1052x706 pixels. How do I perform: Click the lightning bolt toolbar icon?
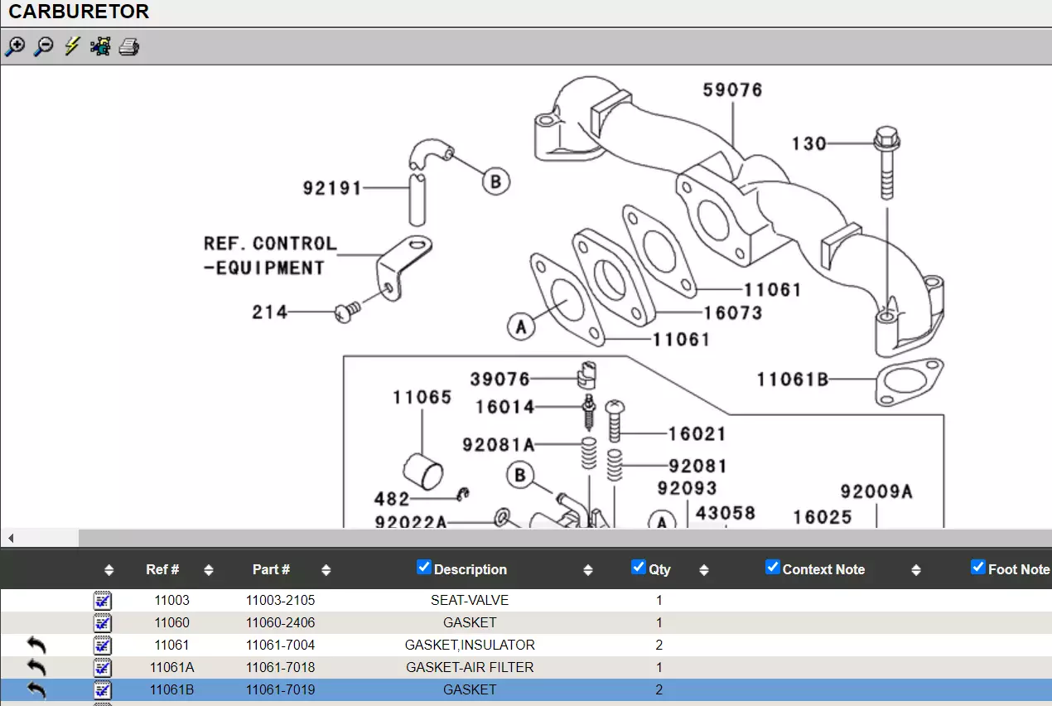tap(72, 46)
